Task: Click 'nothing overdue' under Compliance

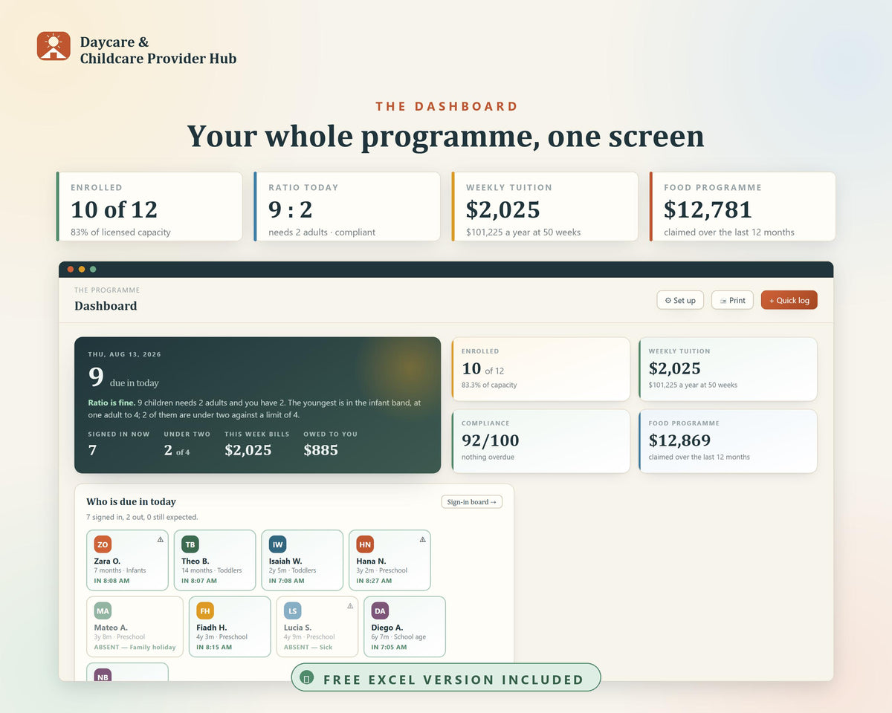Action: click(488, 457)
